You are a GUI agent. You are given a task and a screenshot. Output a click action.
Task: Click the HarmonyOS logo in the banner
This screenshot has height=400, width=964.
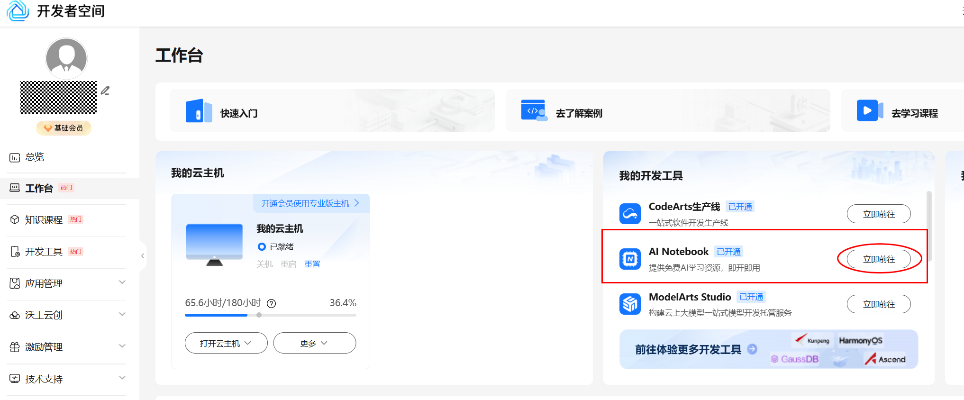861,340
